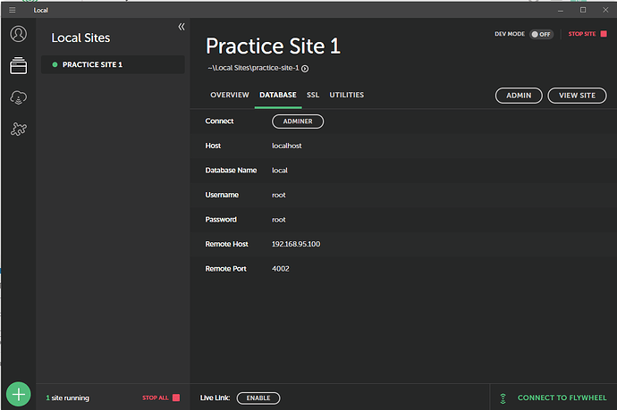Image resolution: width=617 pixels, height=410 pixels.
Task: Enable the Live Link
Action: [x=258, y=398]
